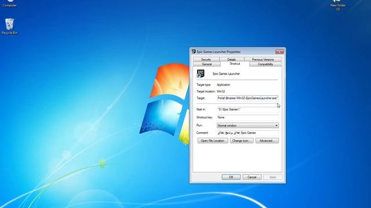Select the New folder (2) desktop icon
Image resolution: width=371 pixels, height=208 pixels.
pyautogui.click(x=338, y=5)
